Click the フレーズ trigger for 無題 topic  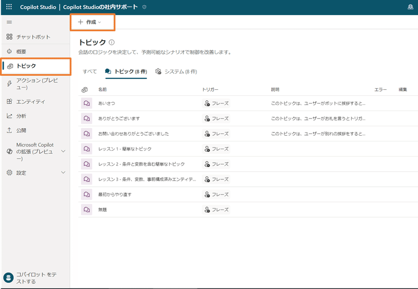tap(216, 210)
